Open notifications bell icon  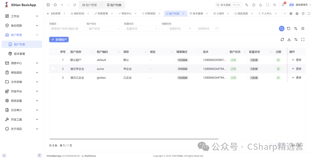(283, 5)
